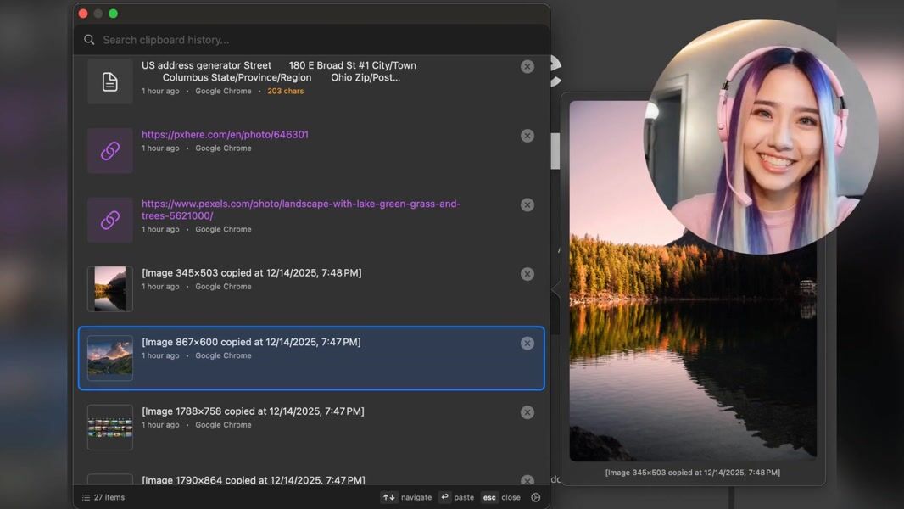904x509 pixels.
Task: Click the chain link icon for pxhere
Action: (110, 151)
